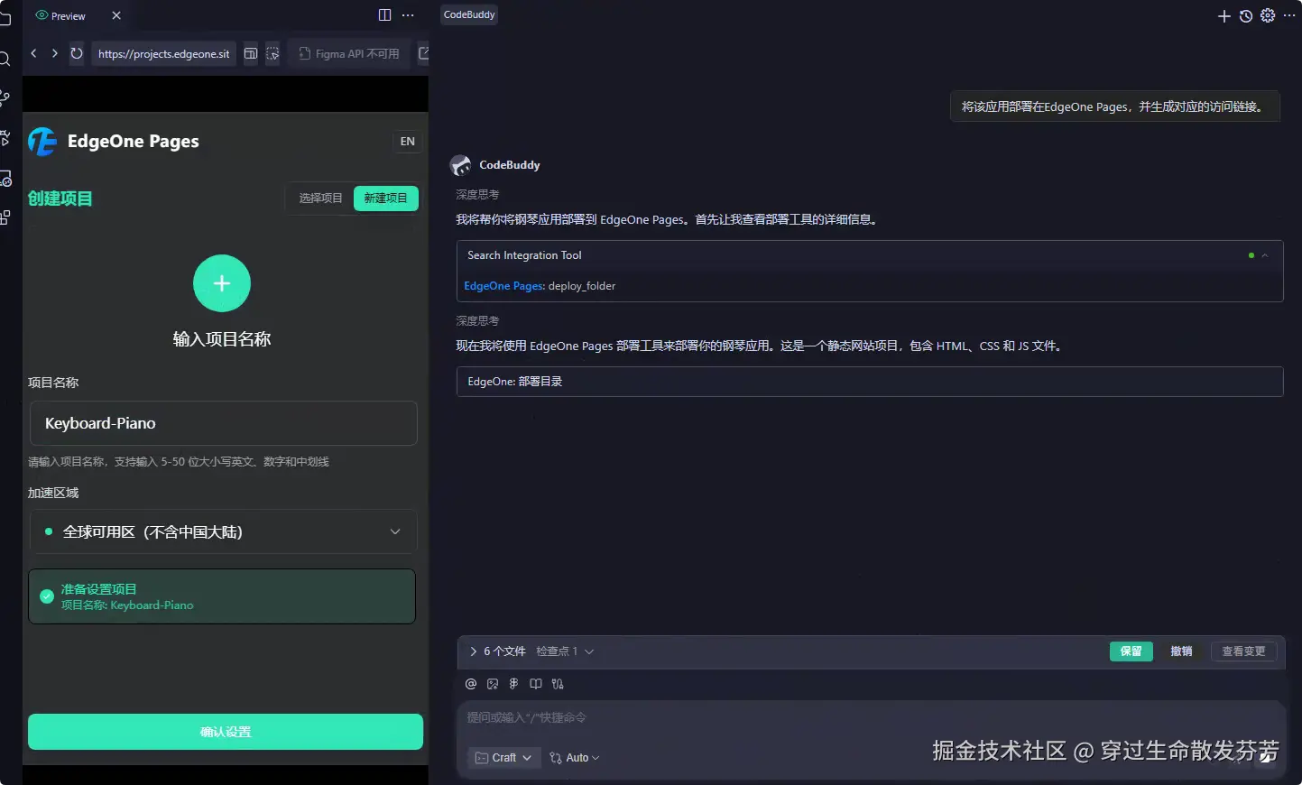Click the 撤销 undo changes button

pos(1181,651)
